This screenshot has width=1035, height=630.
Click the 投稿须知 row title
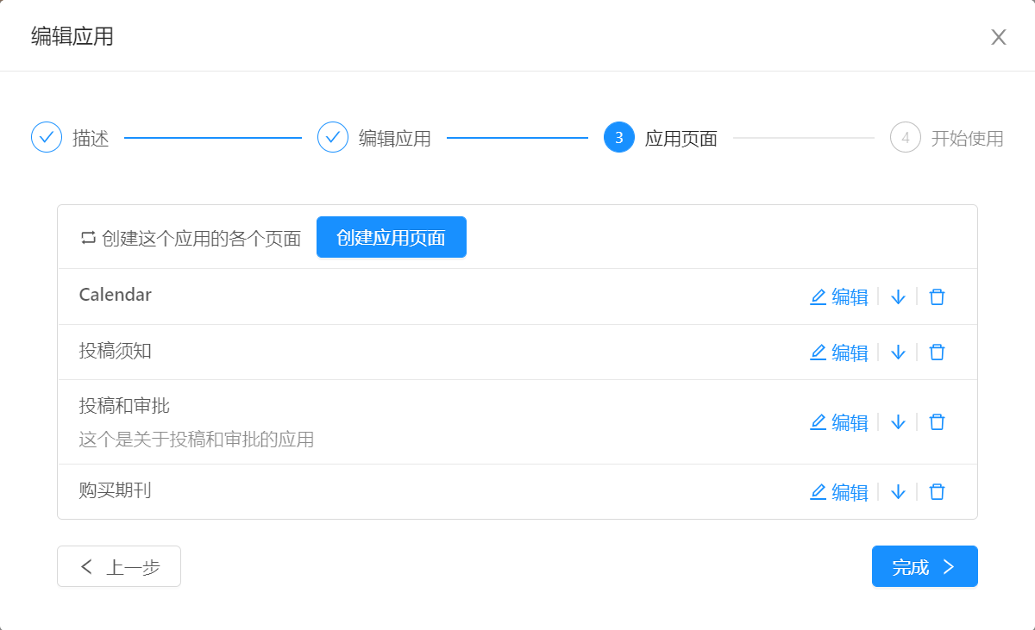[x=116, y=350]
